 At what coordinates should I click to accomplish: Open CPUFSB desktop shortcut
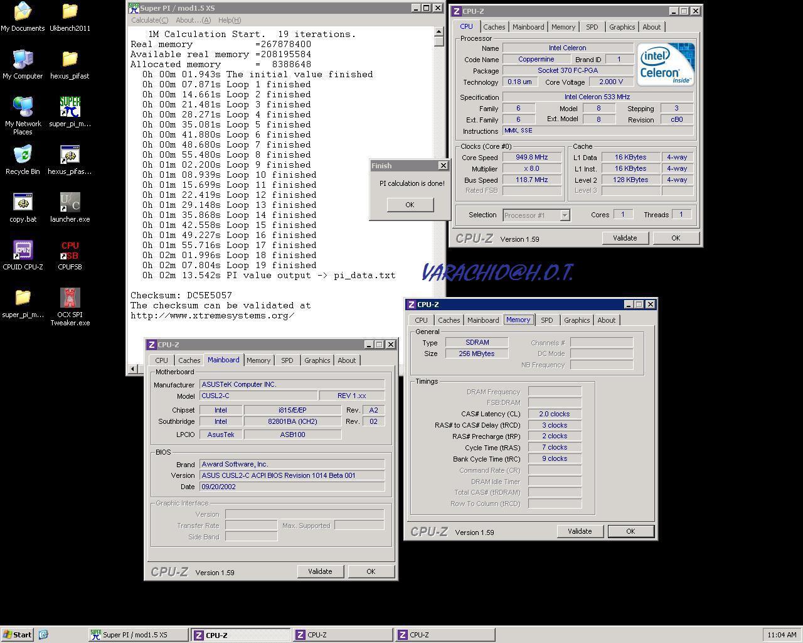[70, 256]
